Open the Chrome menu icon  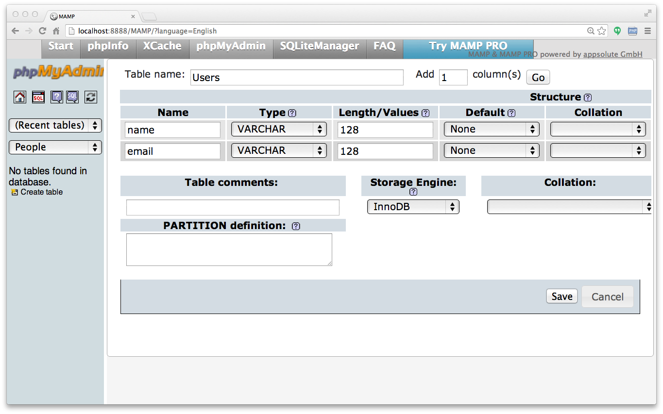647,31
